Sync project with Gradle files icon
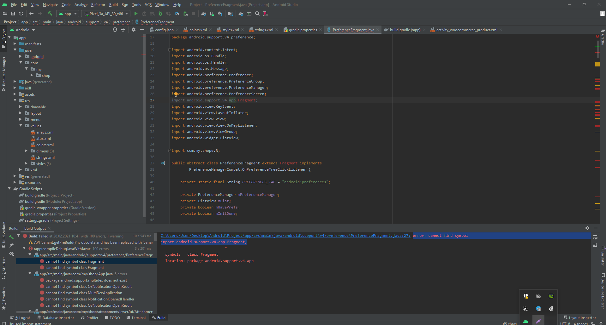Image resolution: width=606 pixels, height=325 pixels. click(x=204, y=14)
